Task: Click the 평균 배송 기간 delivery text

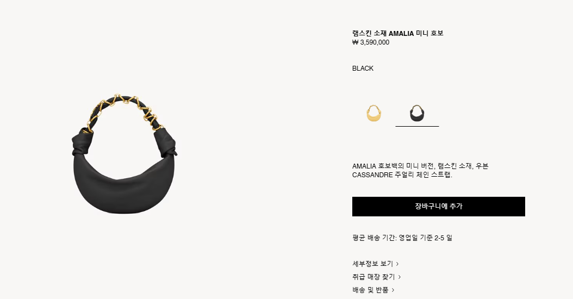Action: click(x=402, y=238)
